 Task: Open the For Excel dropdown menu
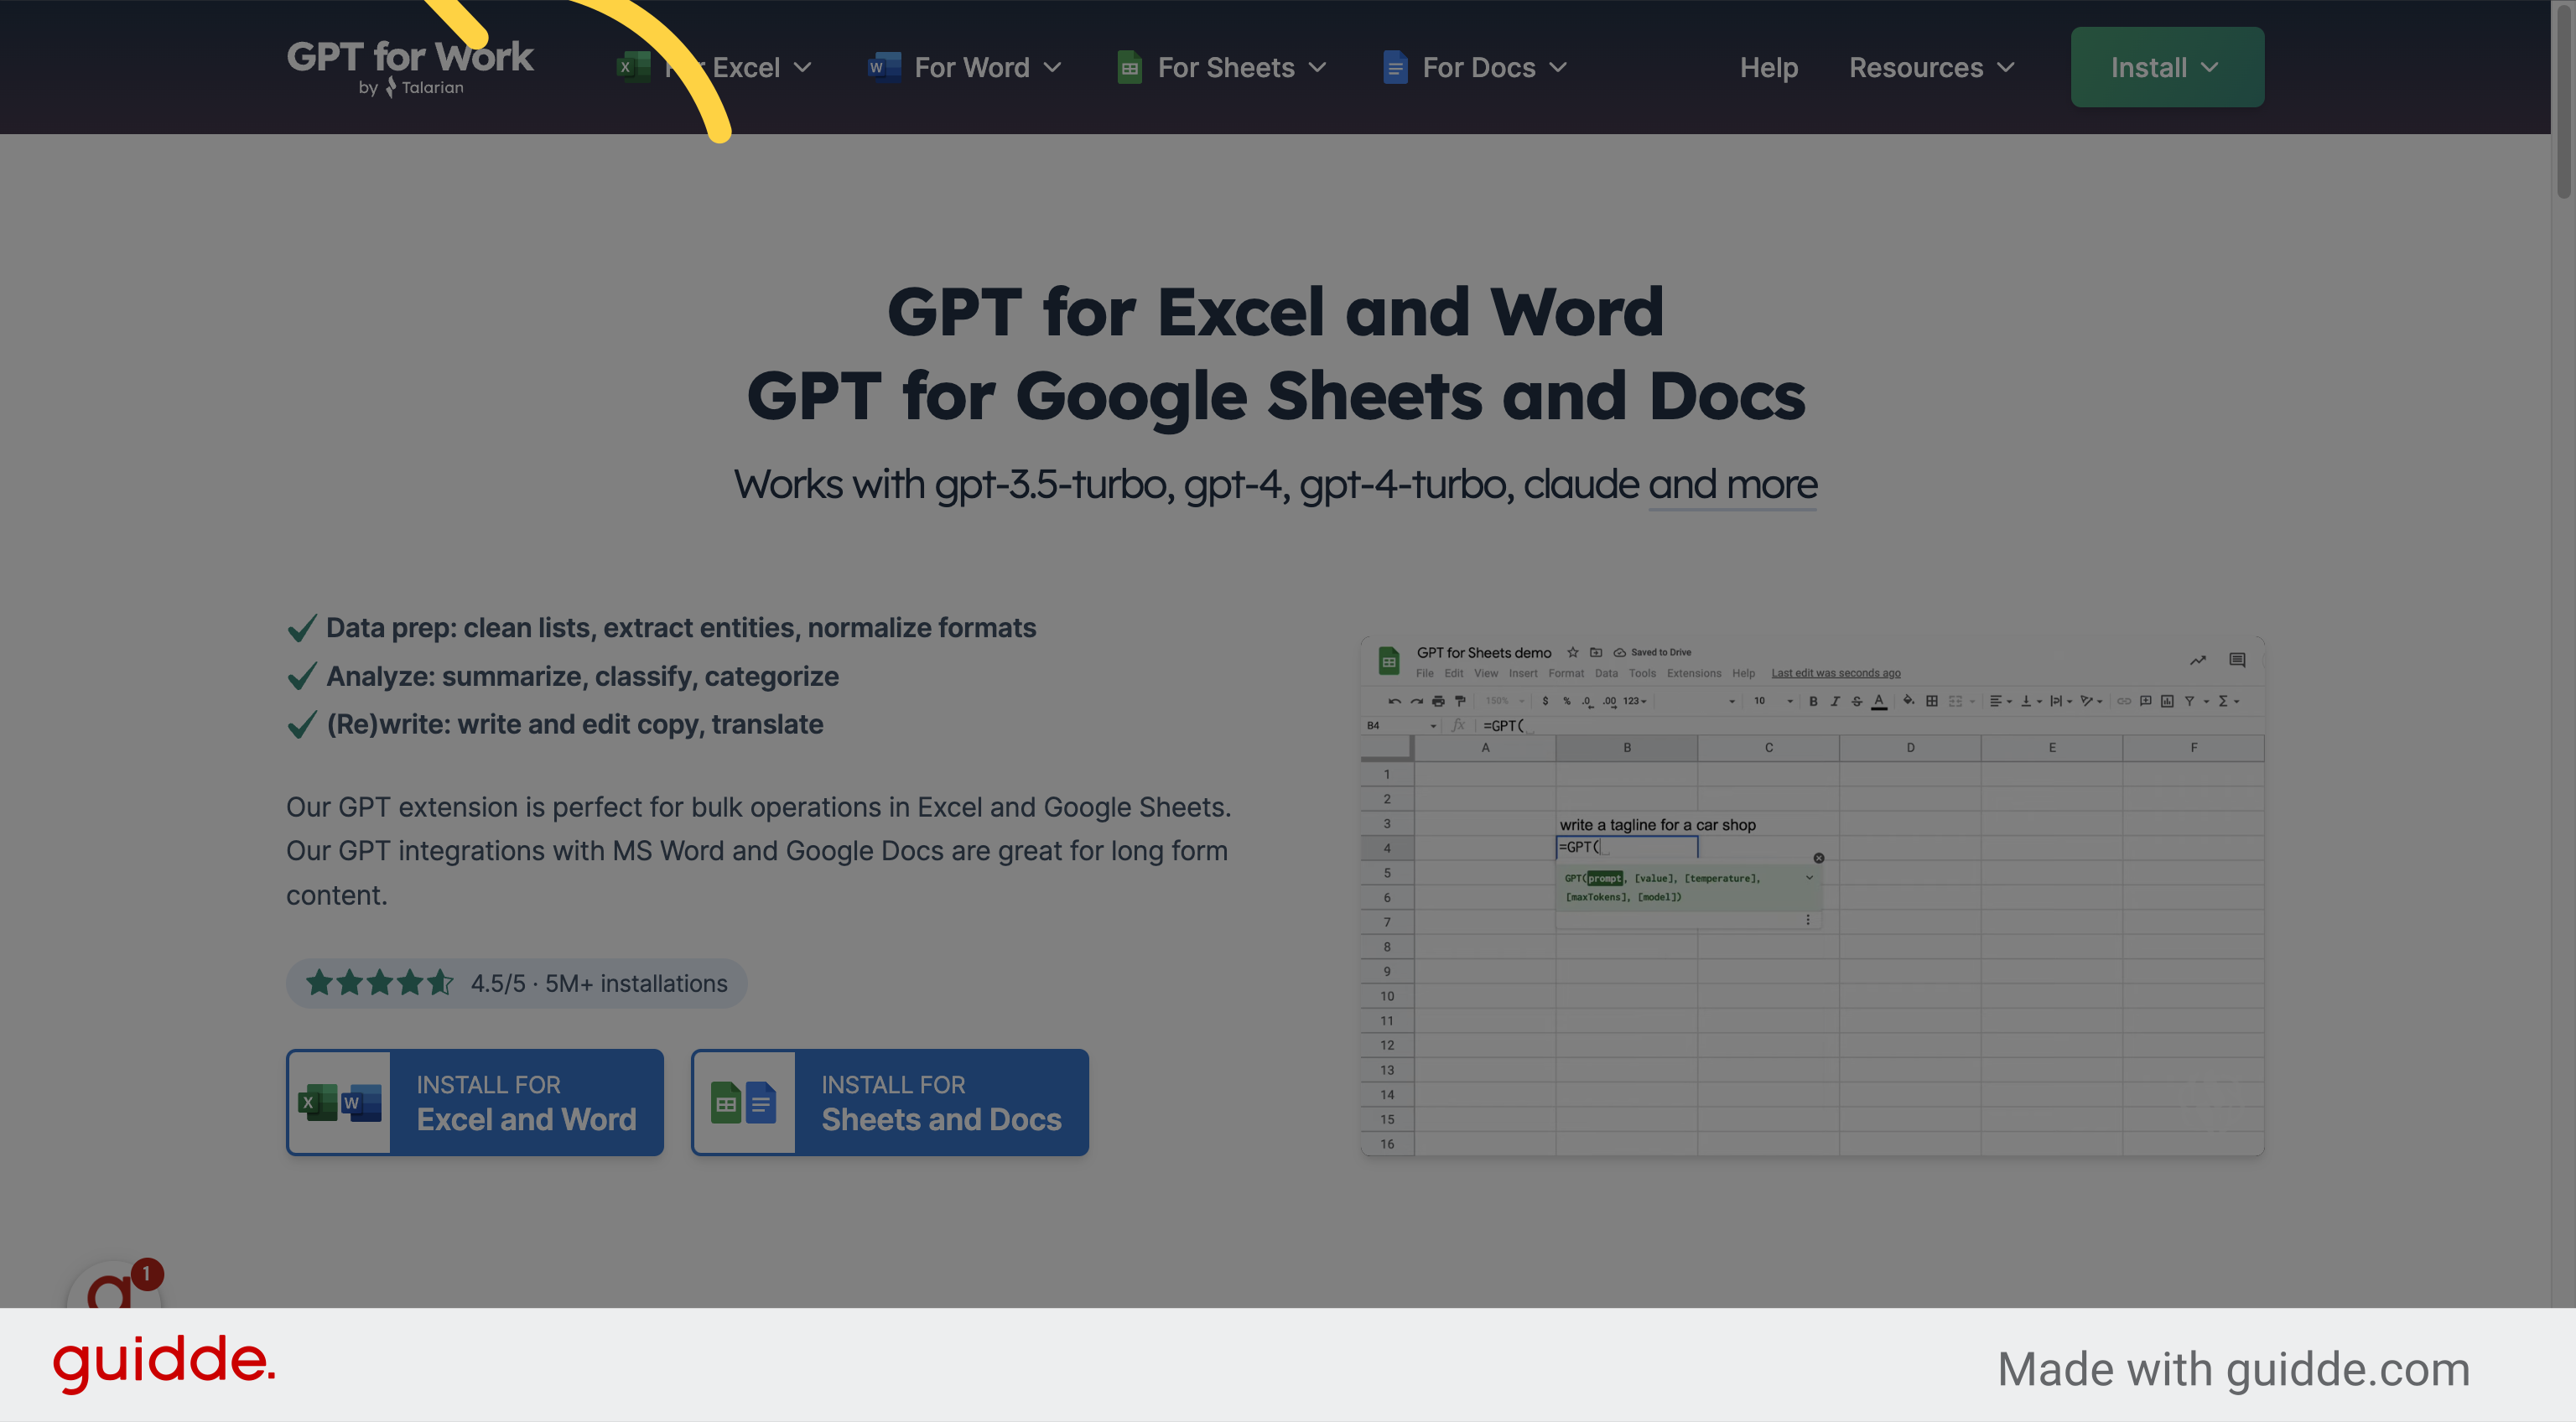point(714,67)
